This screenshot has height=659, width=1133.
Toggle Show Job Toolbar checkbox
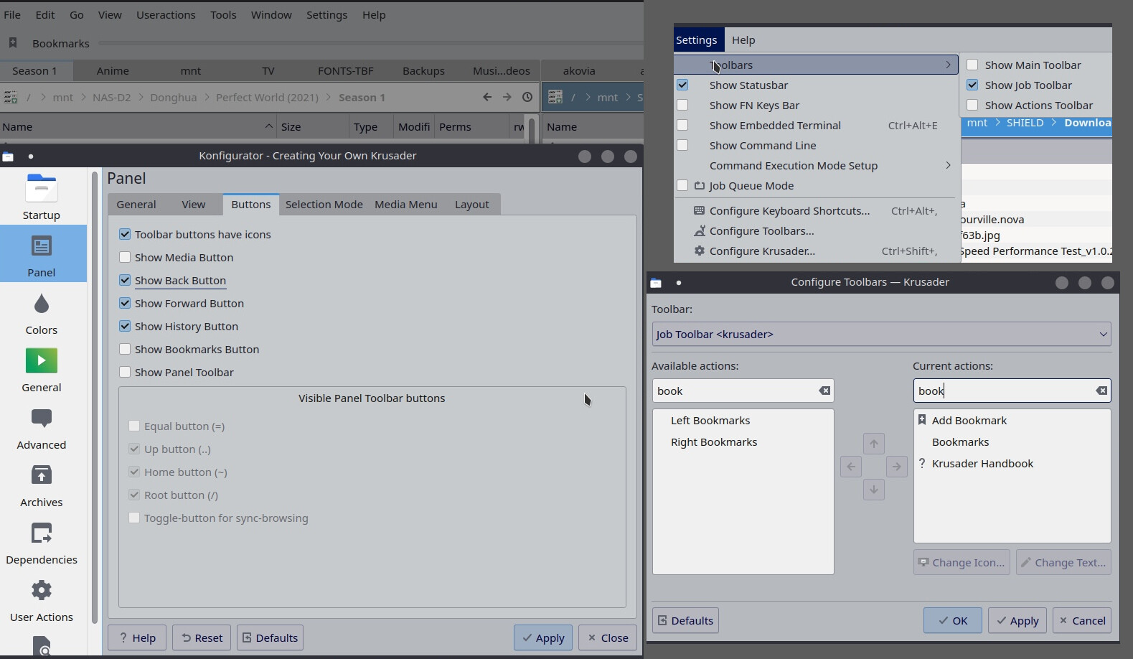972,85
